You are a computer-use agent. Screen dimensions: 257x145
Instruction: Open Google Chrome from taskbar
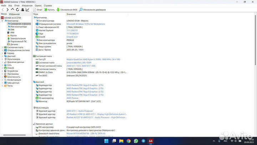[128, 141]
